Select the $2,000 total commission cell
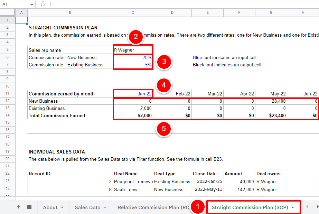The height and width of the screenshot is (214, 319). coord(133,115)
